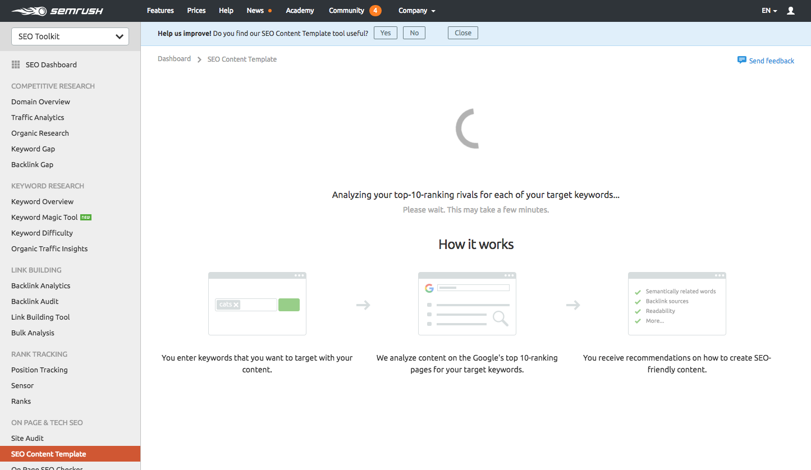Image resolution: width=811 pixels, height=470 pixels.
Task: Click 'Please wait. This may take a few minutes.'
Action: tap(476, 210)
